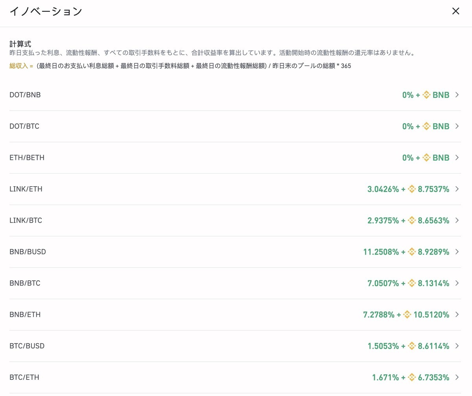
Task: Click the 8.1314% BNB reward value
Action: (x=433, y=283)
